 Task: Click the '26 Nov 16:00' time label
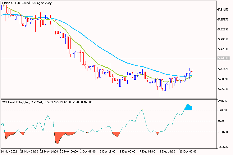point(49,152)
